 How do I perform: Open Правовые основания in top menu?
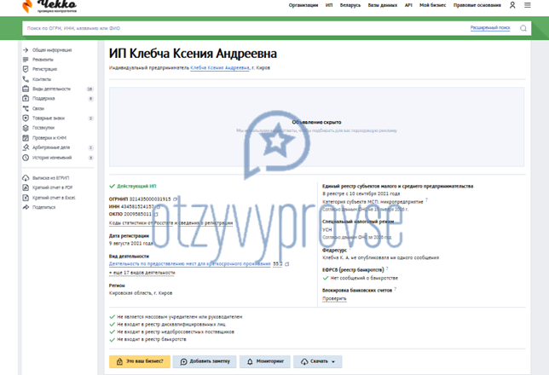coord(477,5)
